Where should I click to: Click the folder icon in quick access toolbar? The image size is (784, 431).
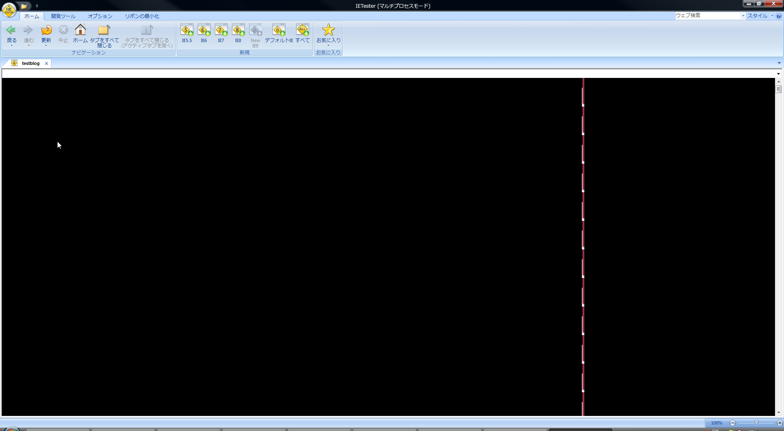24,6
